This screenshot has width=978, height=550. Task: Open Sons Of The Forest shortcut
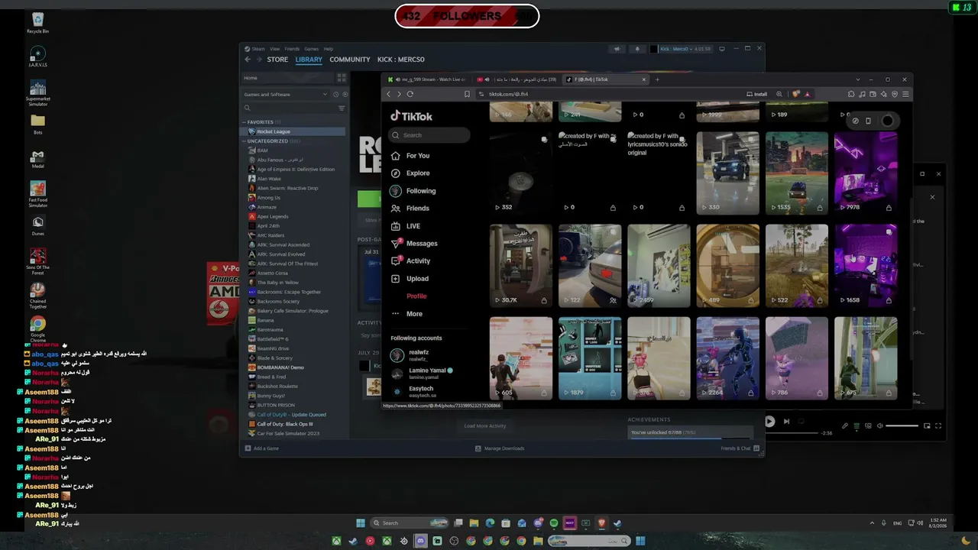point(37,260)
